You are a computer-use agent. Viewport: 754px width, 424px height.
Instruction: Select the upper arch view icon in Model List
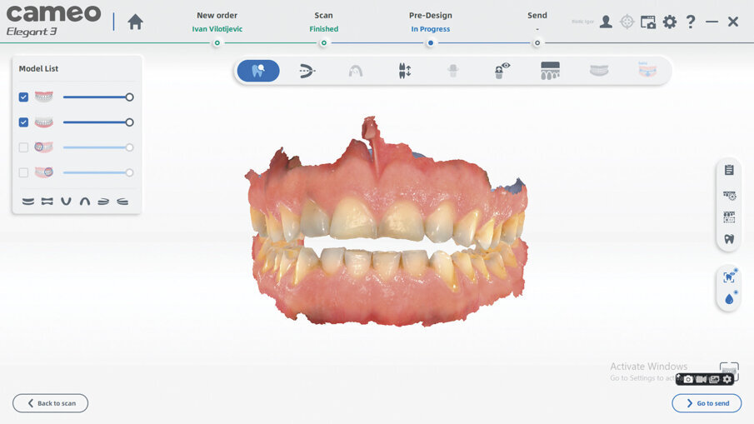tap(84, 202)
